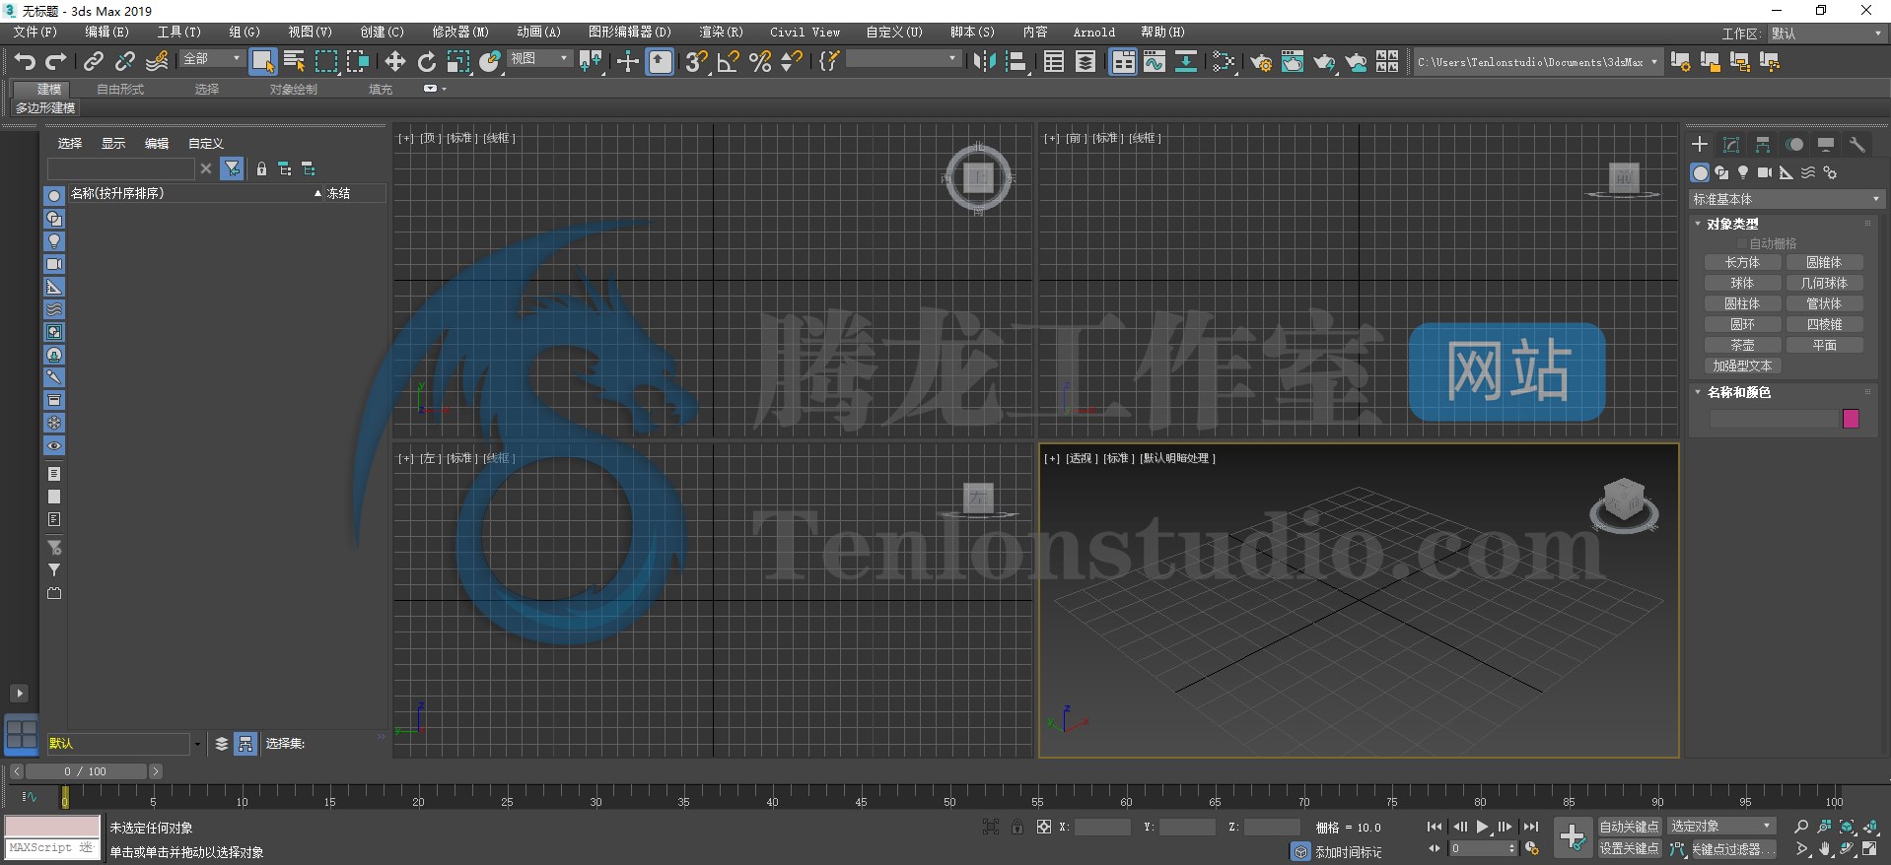Open the 修改器(M) menu
Screen dimensions: 1891x865
[x=460, y=33]
